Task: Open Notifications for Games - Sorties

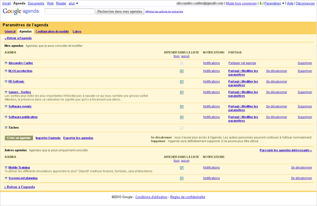Action: click(211, 92)
